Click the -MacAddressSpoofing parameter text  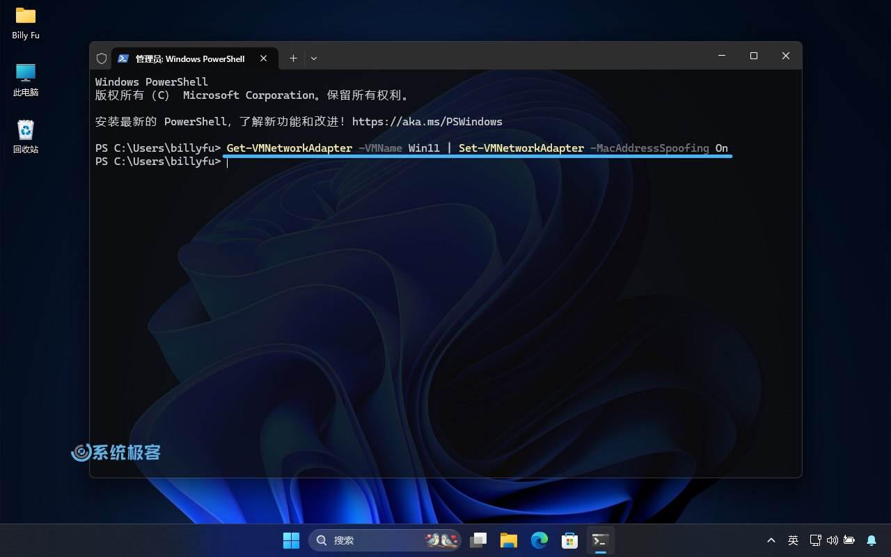pyautogui.click(x=649, y=148)
